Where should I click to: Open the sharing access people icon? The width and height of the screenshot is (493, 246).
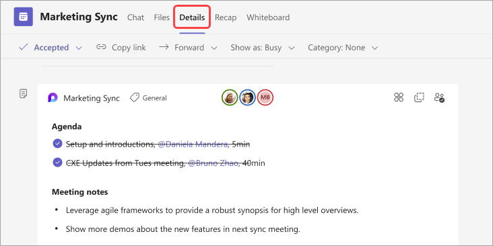click(439, 97)
